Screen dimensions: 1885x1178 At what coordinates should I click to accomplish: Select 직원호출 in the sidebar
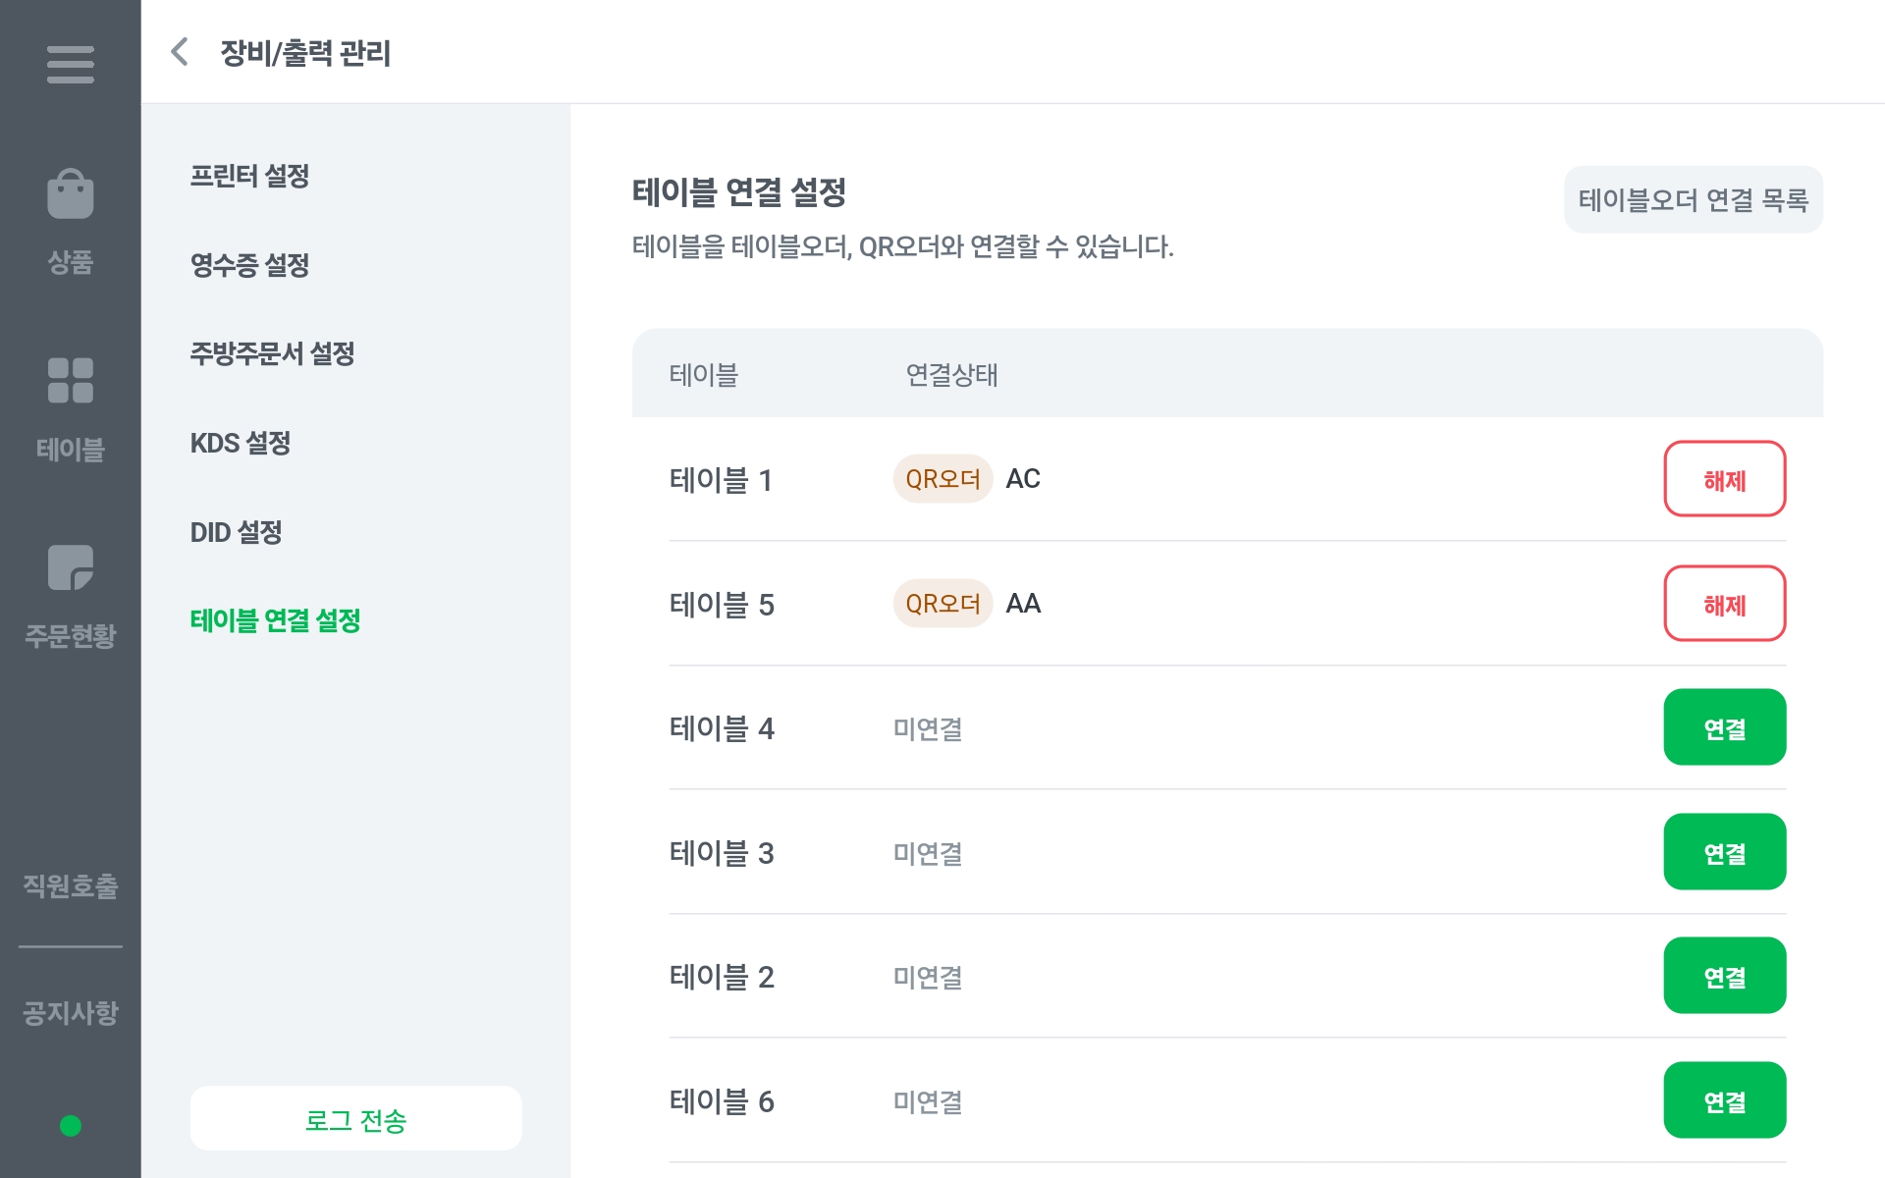coord(70,885)
